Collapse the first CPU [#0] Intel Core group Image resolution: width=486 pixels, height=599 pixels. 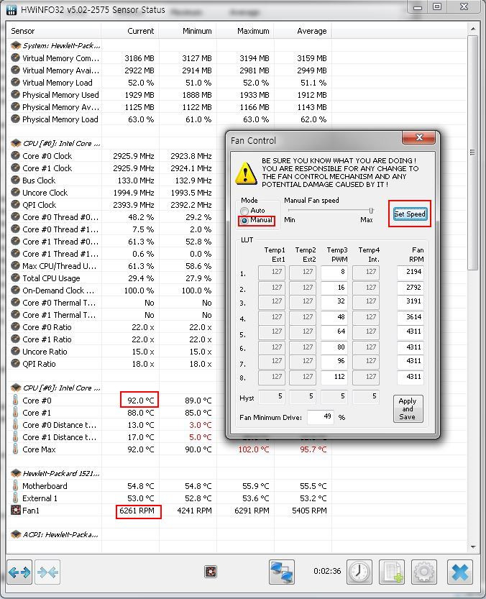coord(16,143)
